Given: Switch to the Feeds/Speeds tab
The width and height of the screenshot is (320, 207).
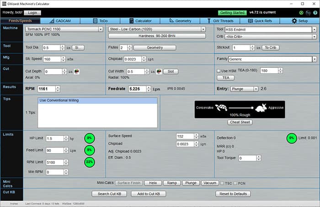Looking at the screenshot, I should pyautogui.click(x=20, y=21).
